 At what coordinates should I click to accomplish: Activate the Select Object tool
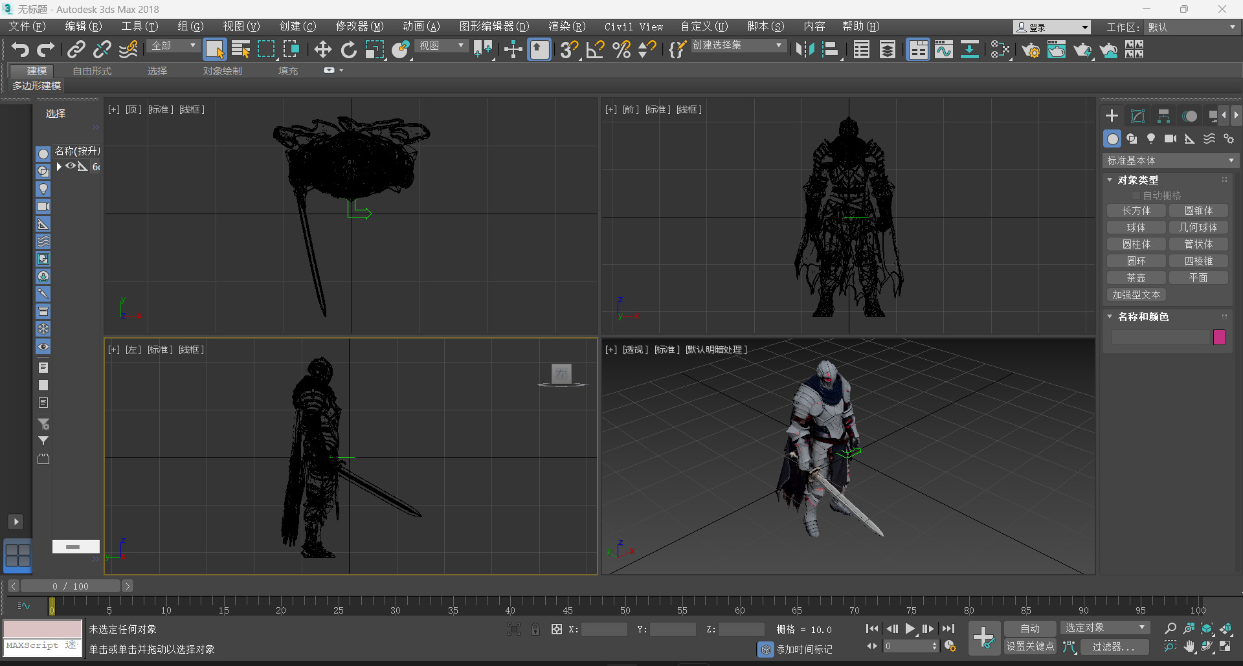[x=214, y=49]
